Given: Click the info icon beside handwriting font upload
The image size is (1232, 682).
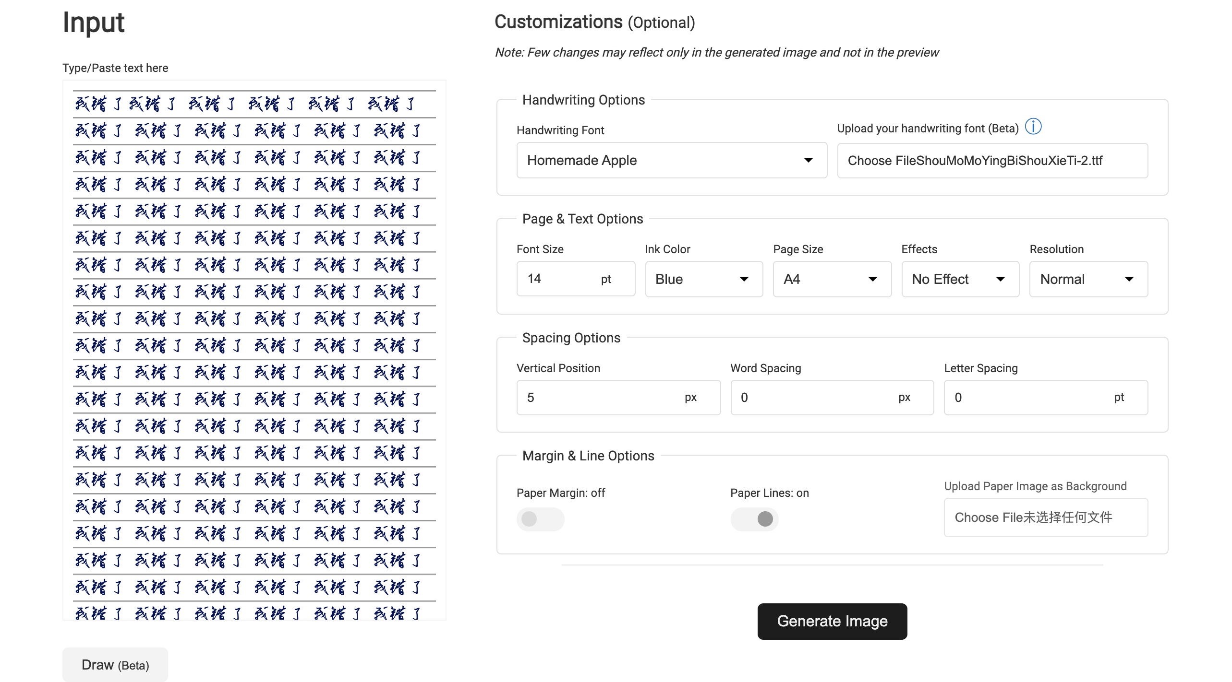Looking at the screenshot, I should click(1033, 127).
